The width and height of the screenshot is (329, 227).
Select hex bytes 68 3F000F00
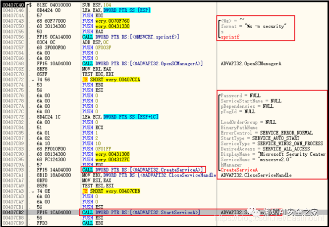[x=51, y=47]
